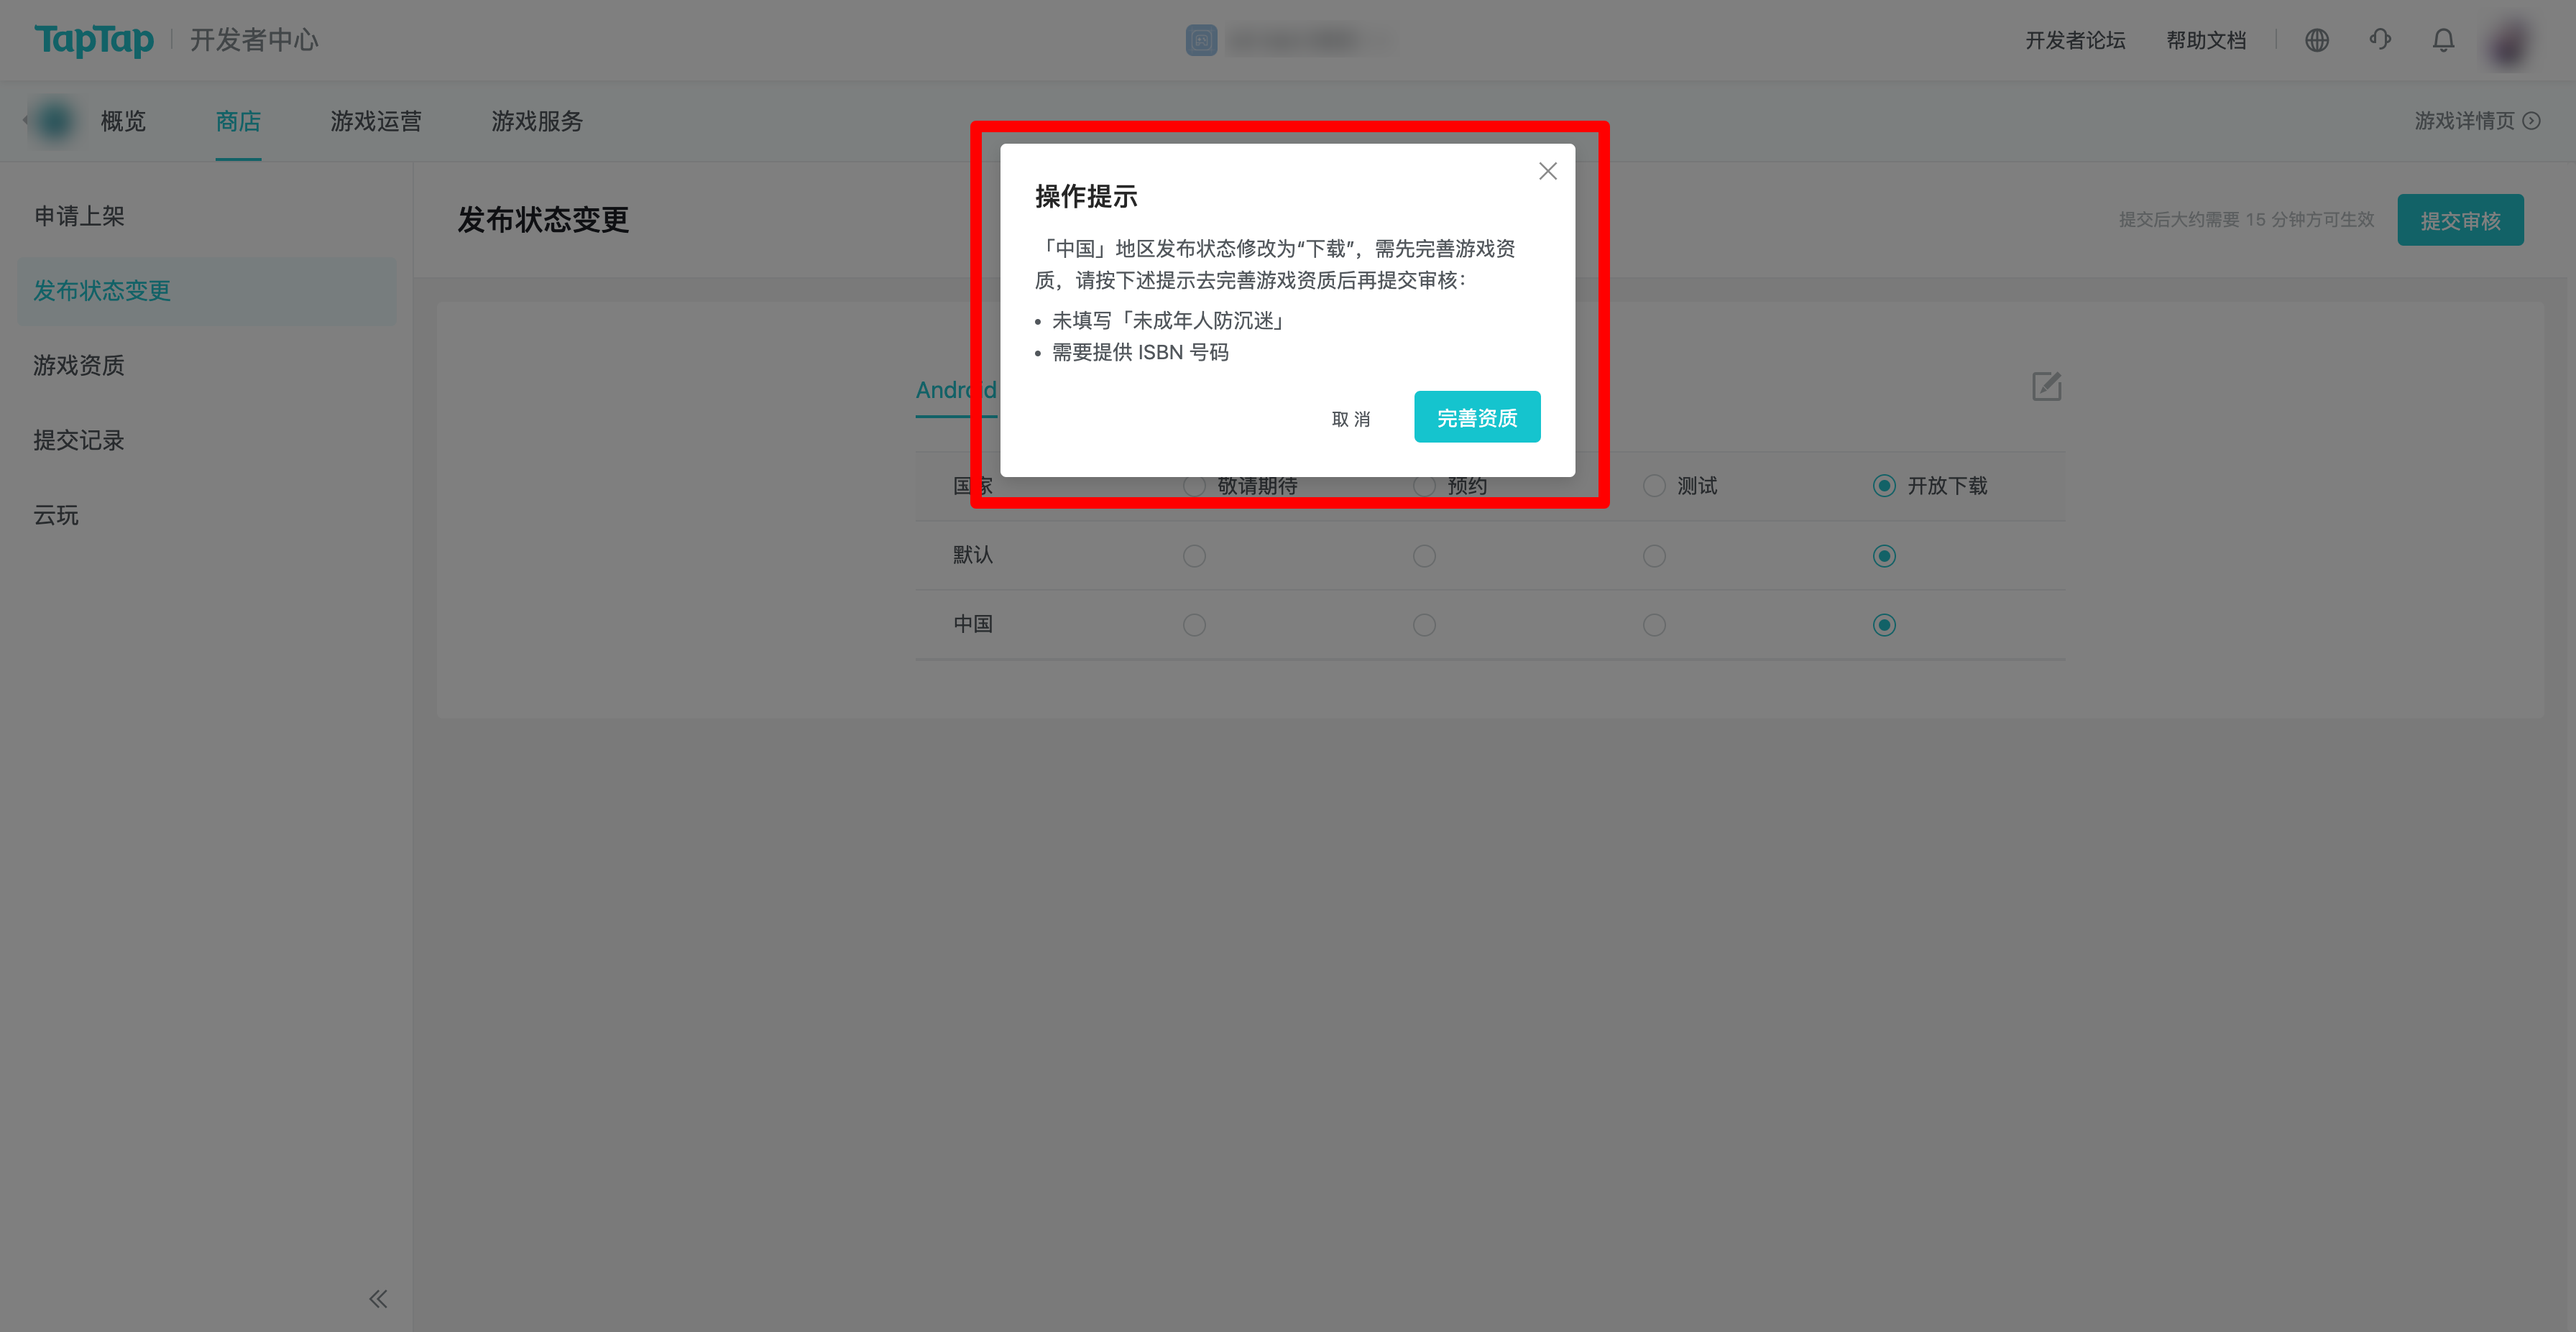Close the 操作提示 dialog with X icon

click(x=1547, y=171)
